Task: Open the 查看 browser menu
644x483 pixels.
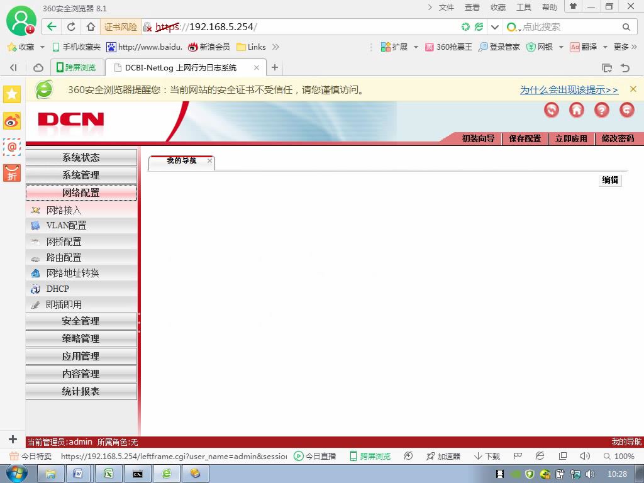Action: click(x=472, y=8)
